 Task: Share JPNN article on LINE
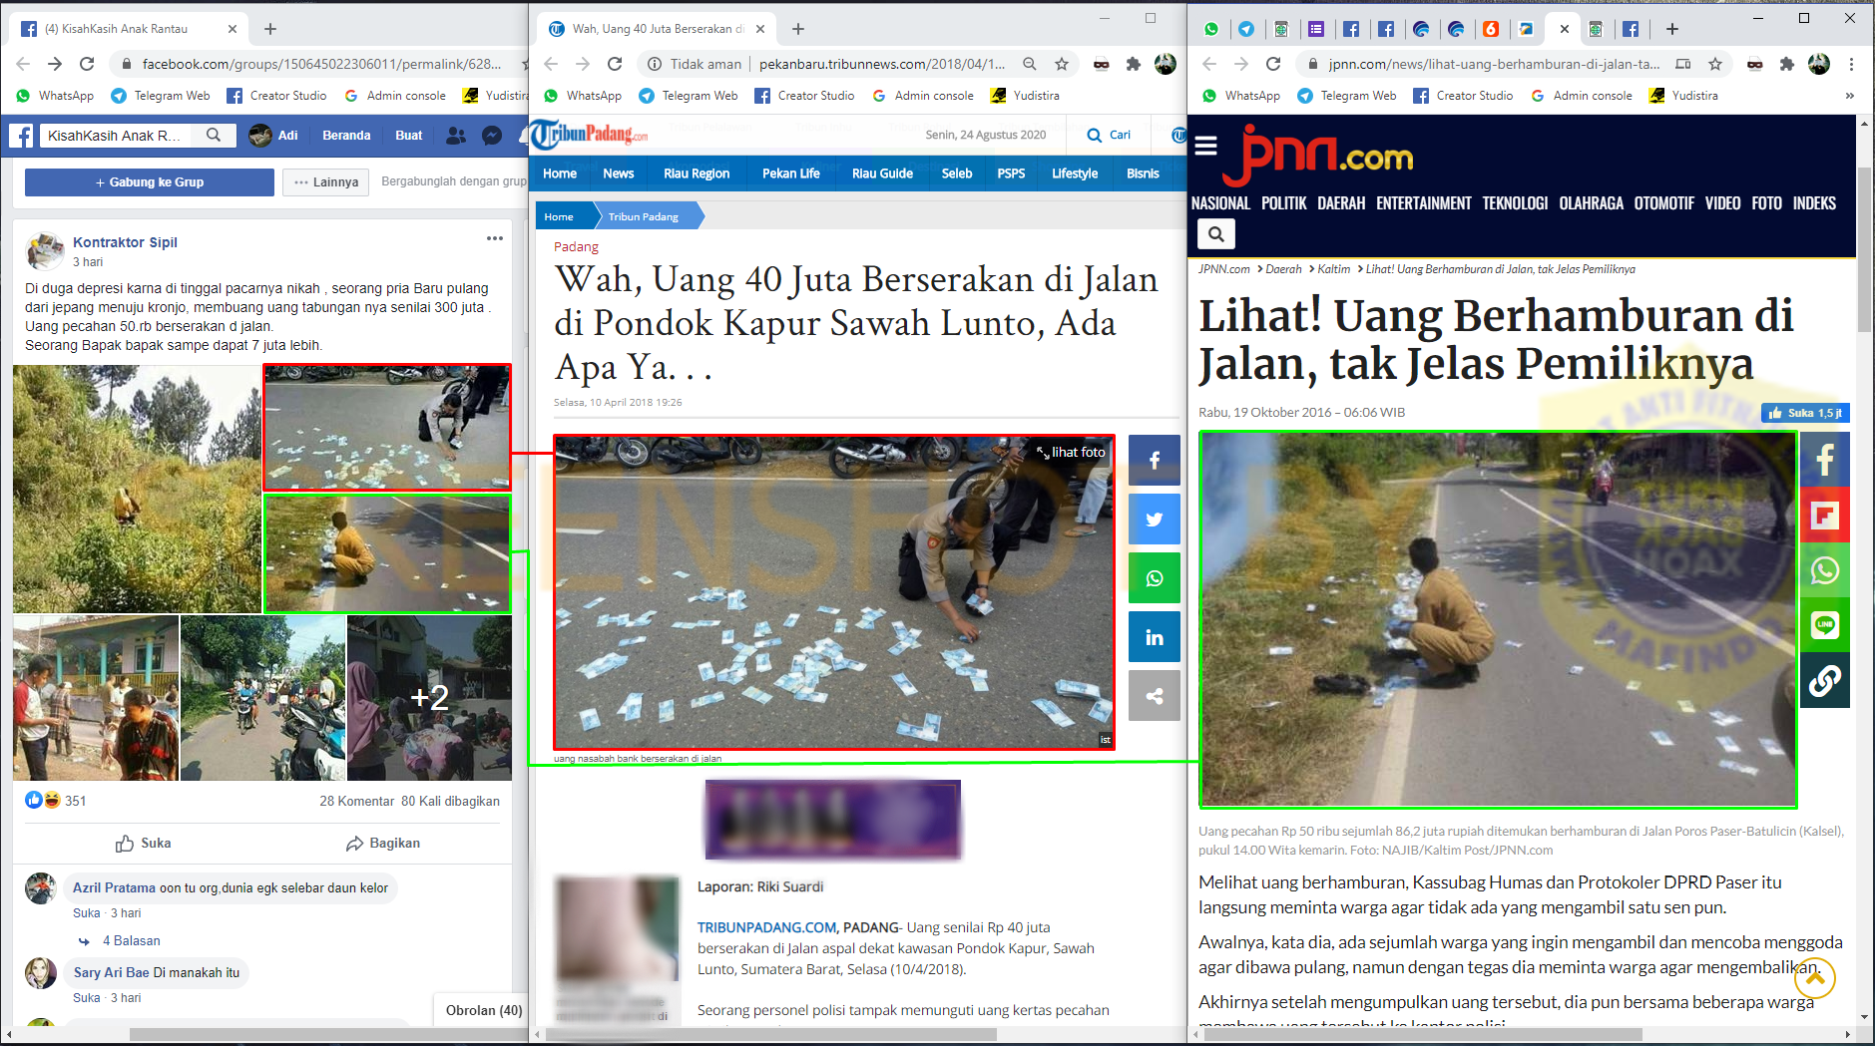coord(1825,625)
